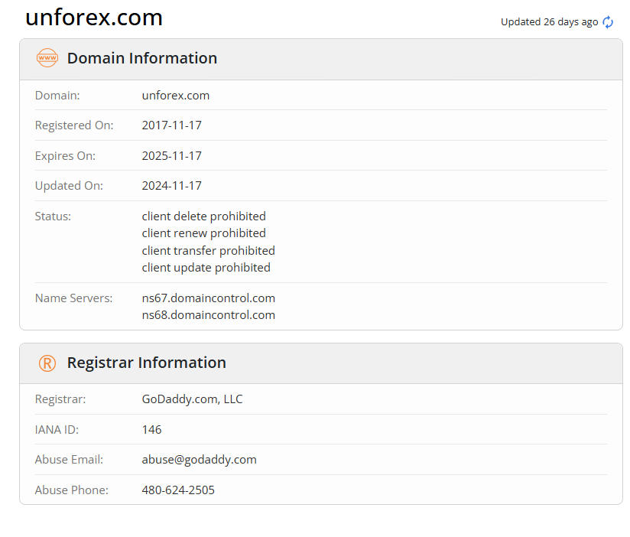Click the abuse phone number 480-624-2505

(x=178, y=490)
